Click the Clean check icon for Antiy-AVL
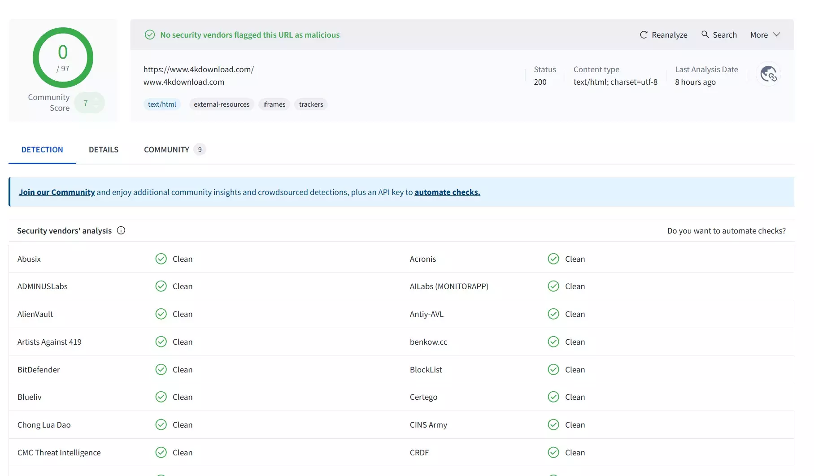Viewport: 814px width, 476px height. click(553, 314)
